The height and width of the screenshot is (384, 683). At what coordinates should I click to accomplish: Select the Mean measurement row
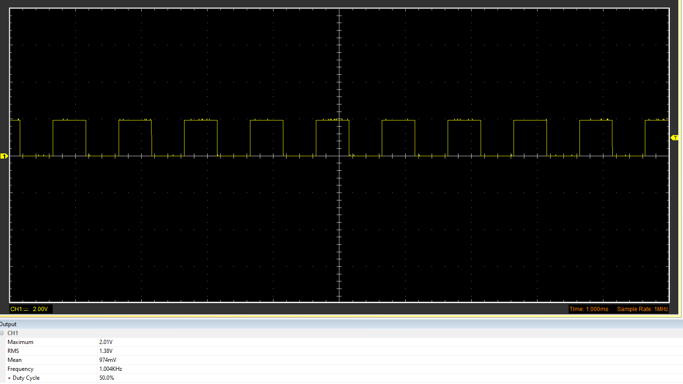(x=15, y=360)
